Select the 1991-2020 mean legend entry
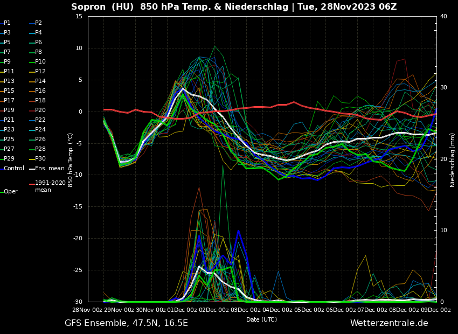The height and width of the screenshot is (334, 458). point(50,186)
